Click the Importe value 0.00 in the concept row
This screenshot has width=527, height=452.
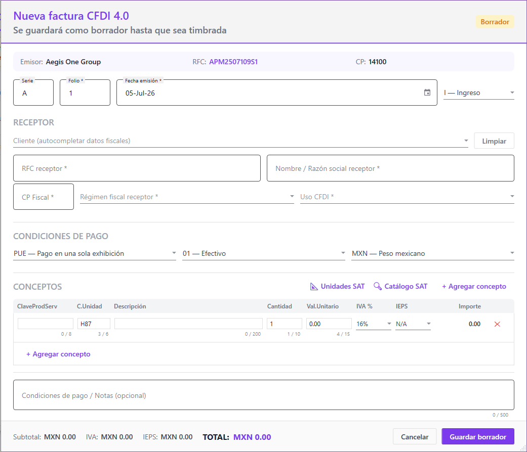pos(474,324)
